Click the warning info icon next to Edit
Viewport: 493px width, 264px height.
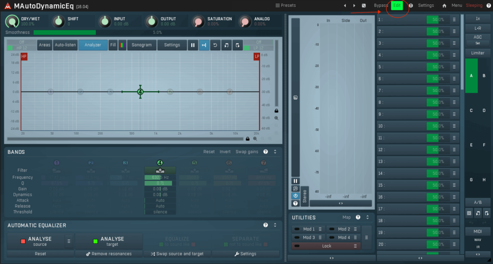(x=411, y=6)
